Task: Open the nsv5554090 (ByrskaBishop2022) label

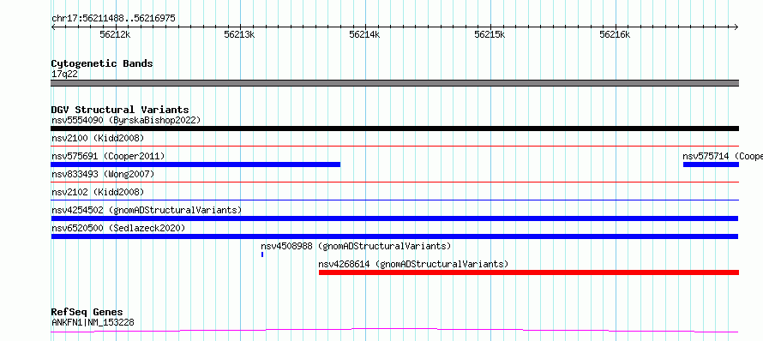Action: [x=126, y=120]
